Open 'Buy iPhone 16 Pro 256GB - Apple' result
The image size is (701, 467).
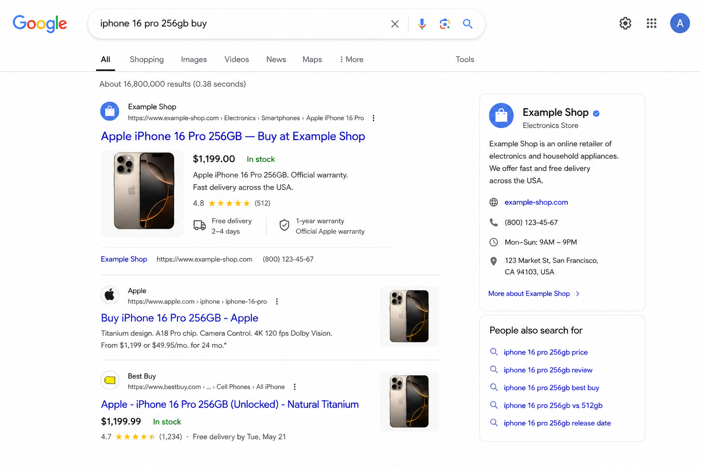tap(179, 318)
